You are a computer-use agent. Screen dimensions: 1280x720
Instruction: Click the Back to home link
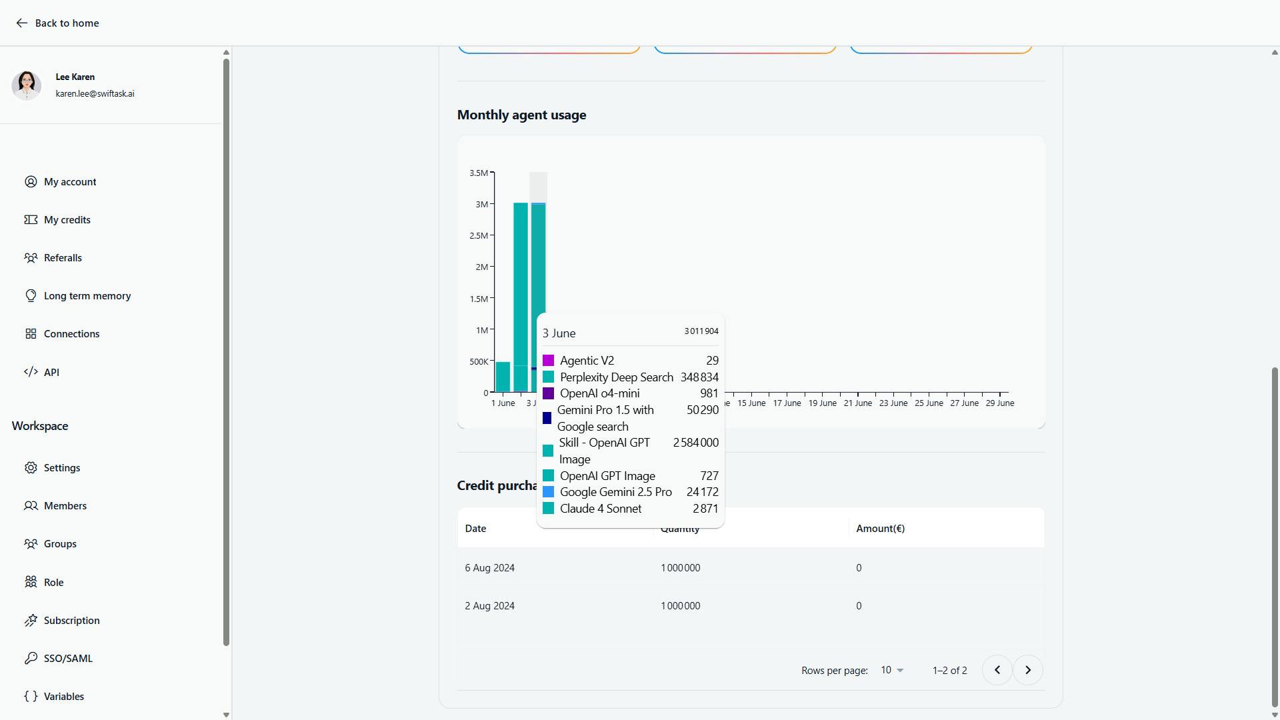point(67,23)
